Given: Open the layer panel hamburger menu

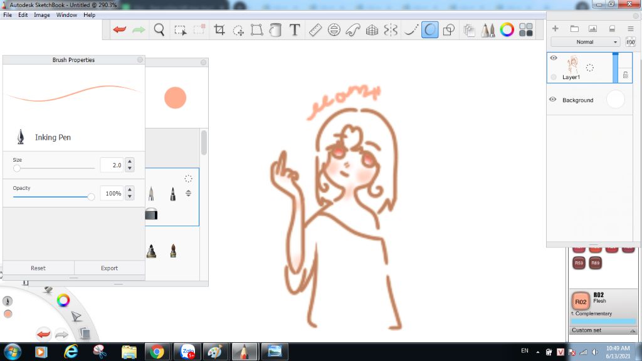Looking at the screenshot, I should coord(631,28).
